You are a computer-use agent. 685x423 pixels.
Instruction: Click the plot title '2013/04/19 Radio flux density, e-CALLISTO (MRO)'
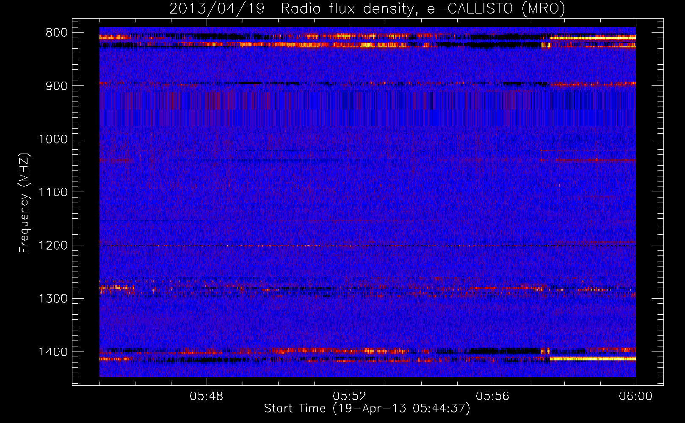(x=367, y=9)
